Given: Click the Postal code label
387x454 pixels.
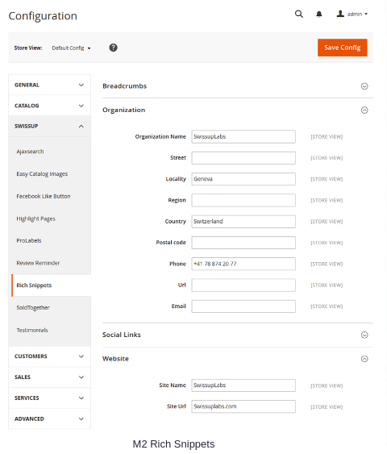Looking at the screenshot, I should (x=171, y=243).
